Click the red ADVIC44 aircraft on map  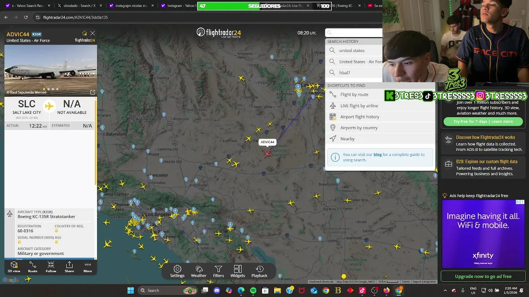pos(268,153)
